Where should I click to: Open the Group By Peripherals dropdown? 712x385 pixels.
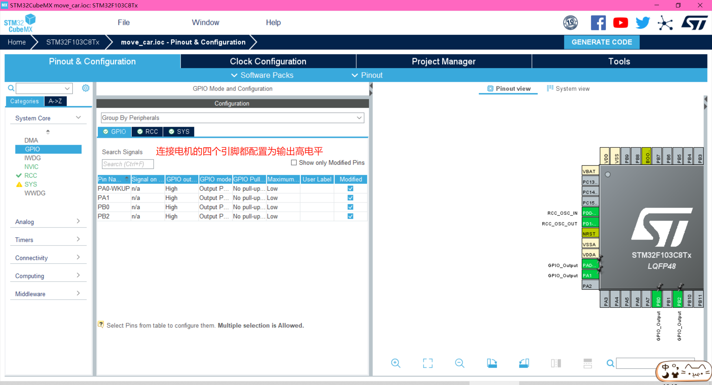233,118
